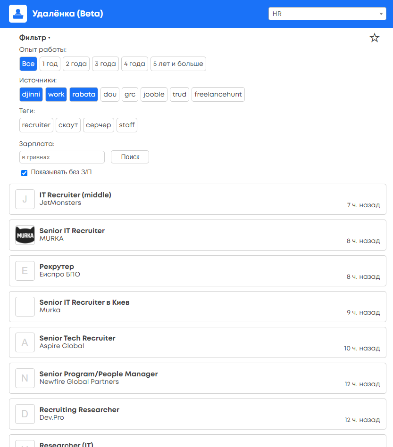
Task: Enable the grc source
Action: (x=130, y=94)
